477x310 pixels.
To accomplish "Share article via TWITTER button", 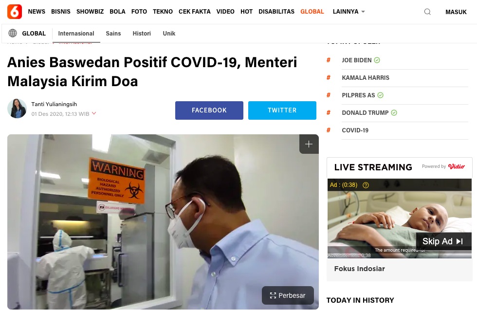I will [x=282, y=110].
